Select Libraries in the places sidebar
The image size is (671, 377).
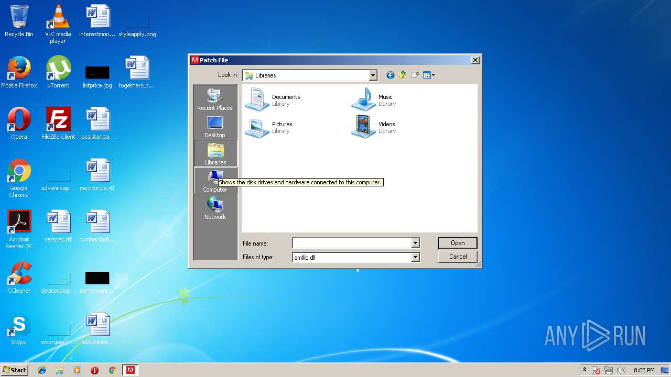pos(215,154)
